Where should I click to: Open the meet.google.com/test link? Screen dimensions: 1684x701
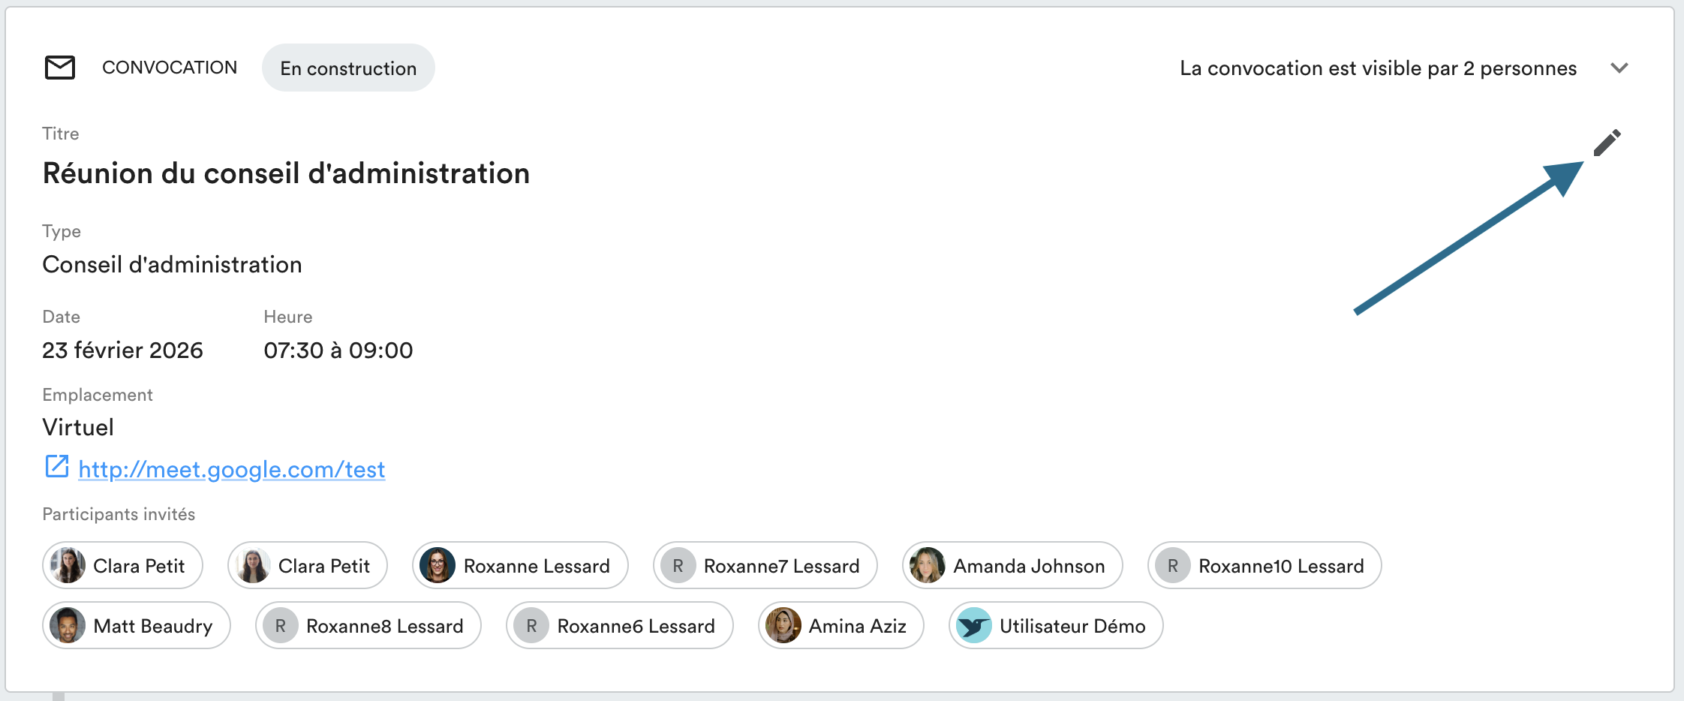[x=231, y=470]
